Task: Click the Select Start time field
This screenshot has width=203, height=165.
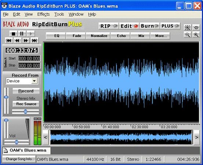Action: click(29, 59)
